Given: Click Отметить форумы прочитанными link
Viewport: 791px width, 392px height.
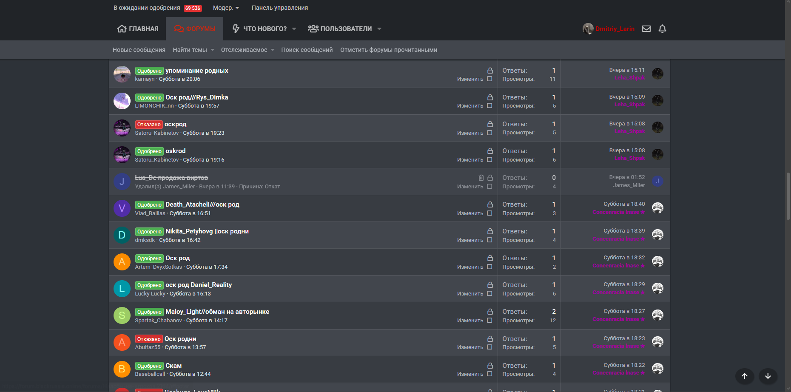Looking at the screenshot, I should pyautogui.click(x=389, y=50).
